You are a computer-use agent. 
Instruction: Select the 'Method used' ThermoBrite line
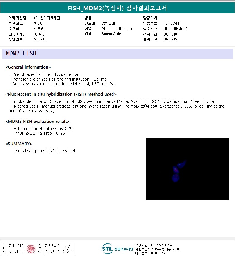point(117,108)
